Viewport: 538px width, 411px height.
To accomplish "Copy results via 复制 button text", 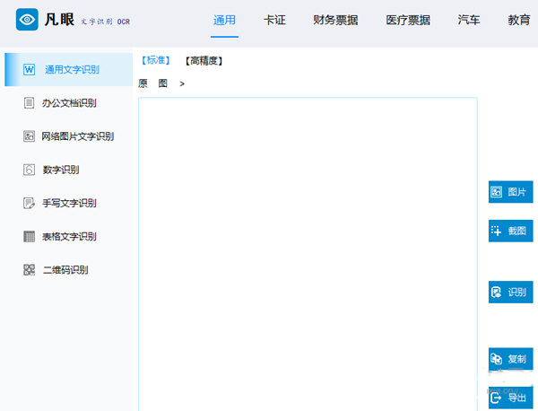I will tap(516, 359).
